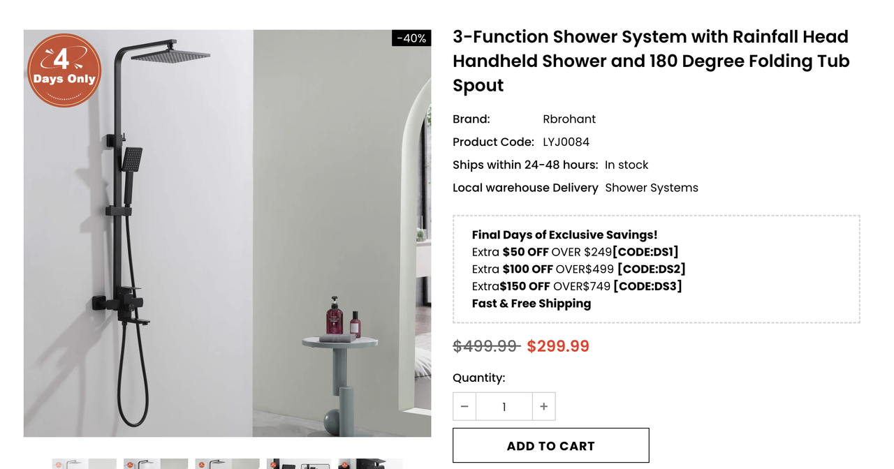
Task: Open the Rbrohant brand link
Action: pos(569,119)
